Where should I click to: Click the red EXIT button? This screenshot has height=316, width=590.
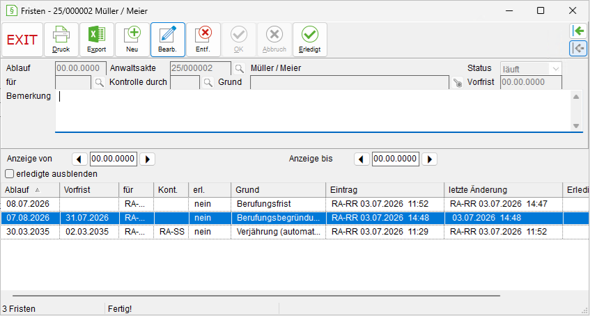click(22, 40)
